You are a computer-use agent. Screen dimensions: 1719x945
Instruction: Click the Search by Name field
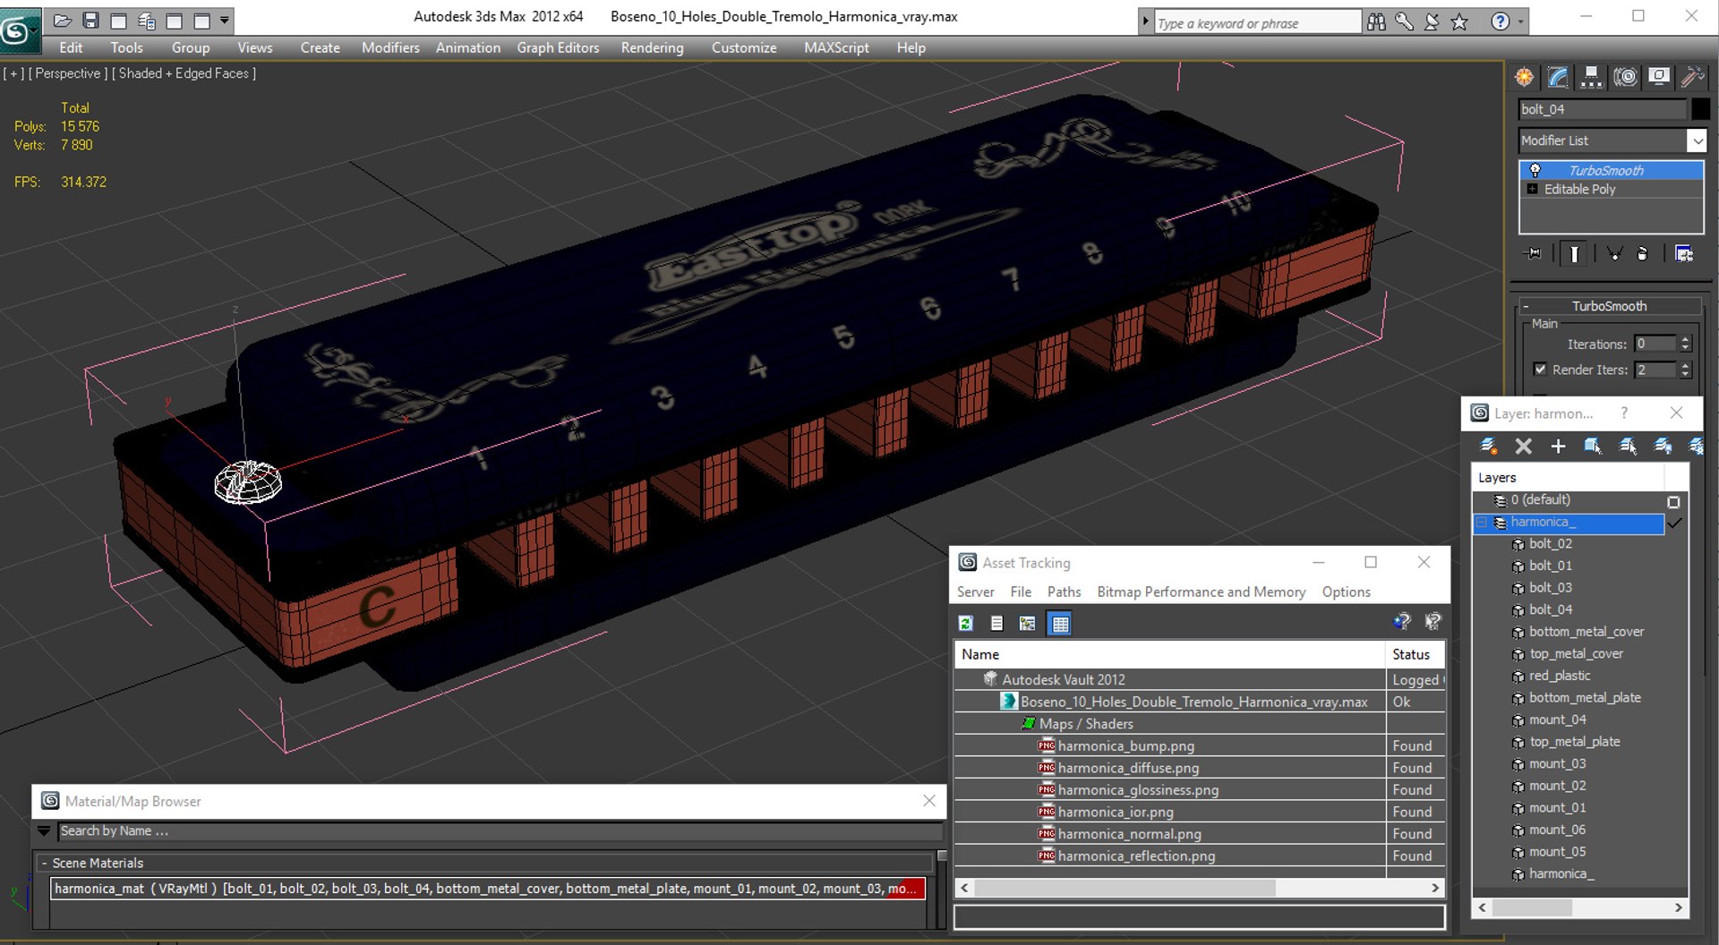pyautogui.click(x=500, y=831)
